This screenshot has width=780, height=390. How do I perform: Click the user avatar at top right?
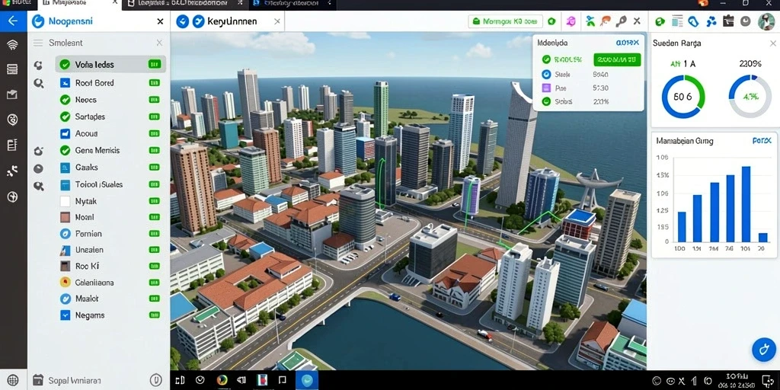(x=766, y=21)
